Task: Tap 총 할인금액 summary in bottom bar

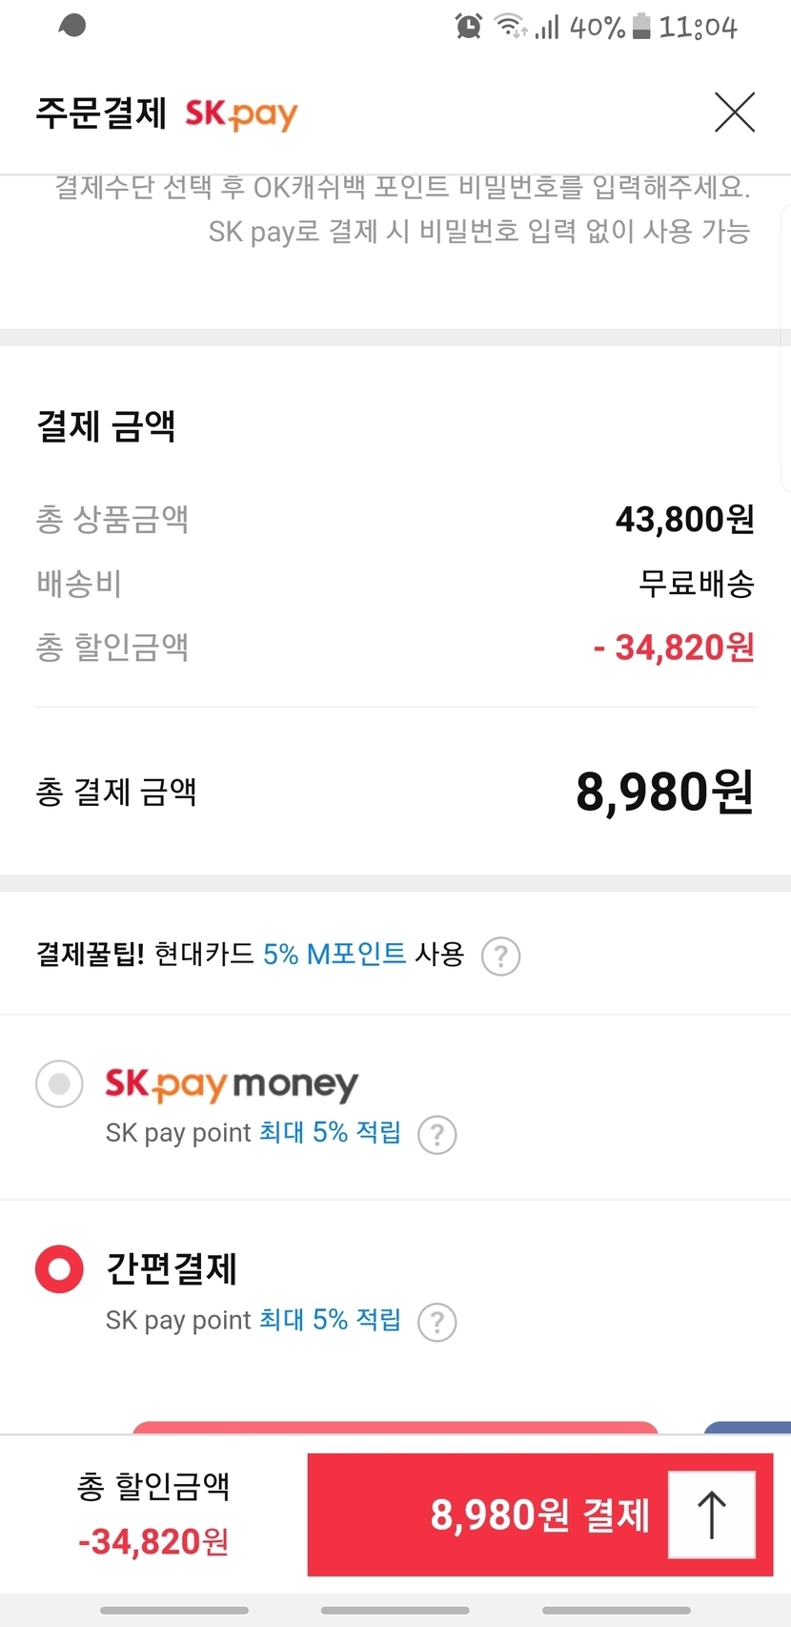Action: (x=153, y=1514)
